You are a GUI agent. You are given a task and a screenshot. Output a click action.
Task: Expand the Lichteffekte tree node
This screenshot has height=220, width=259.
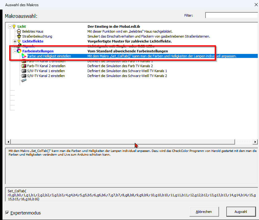pos(15,41)
